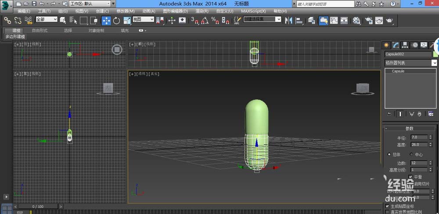Screen dimensions: 439x214
Task: Open the Material Editor
Action: [x=356, y=21]
